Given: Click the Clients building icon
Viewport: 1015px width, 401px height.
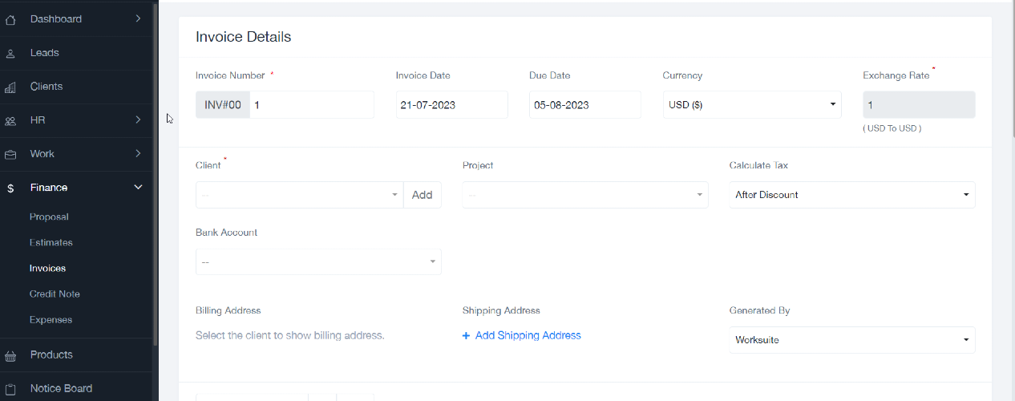Looking at the screenshot, I should point(10,87).
